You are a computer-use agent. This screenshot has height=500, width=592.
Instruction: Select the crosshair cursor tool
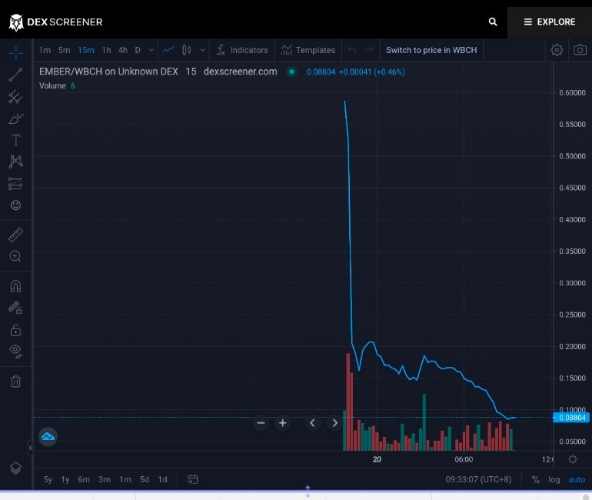click(x=16, y=53)
